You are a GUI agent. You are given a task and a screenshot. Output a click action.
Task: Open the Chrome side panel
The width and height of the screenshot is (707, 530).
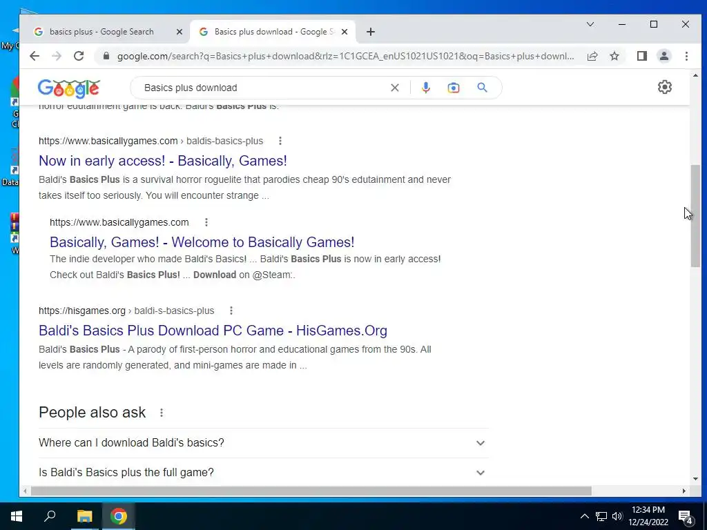(x=642, y=56)
